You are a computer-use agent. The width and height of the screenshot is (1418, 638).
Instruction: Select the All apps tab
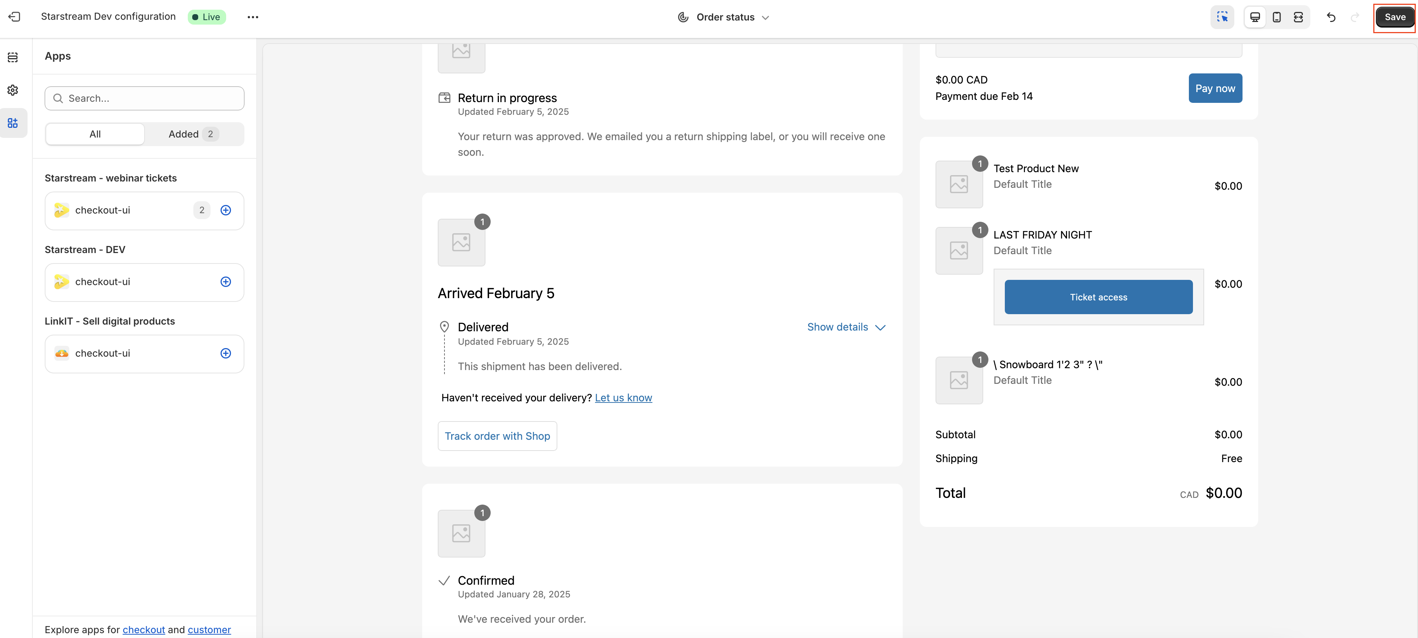coord(95,134)
